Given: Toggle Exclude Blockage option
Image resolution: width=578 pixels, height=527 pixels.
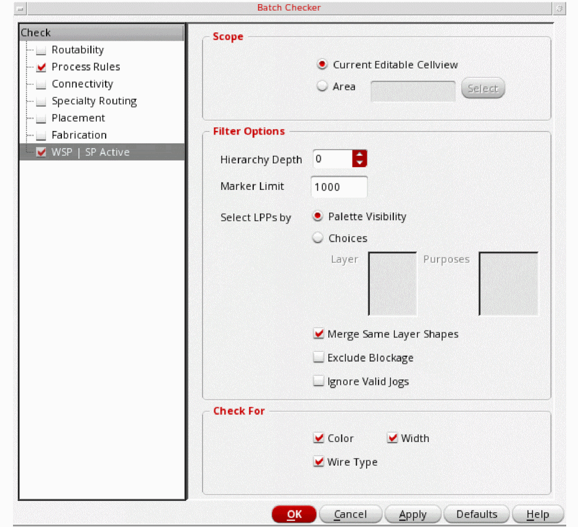Looking at the screenshot, I should pyautogui.click(x=319, y=358).
